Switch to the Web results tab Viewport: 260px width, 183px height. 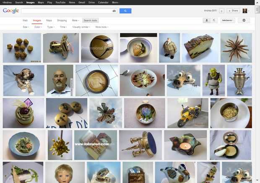pos(25,20)
